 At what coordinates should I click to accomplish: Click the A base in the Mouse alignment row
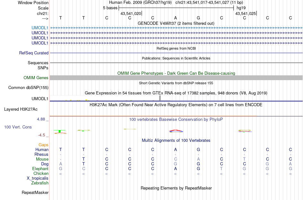[198, 159]
